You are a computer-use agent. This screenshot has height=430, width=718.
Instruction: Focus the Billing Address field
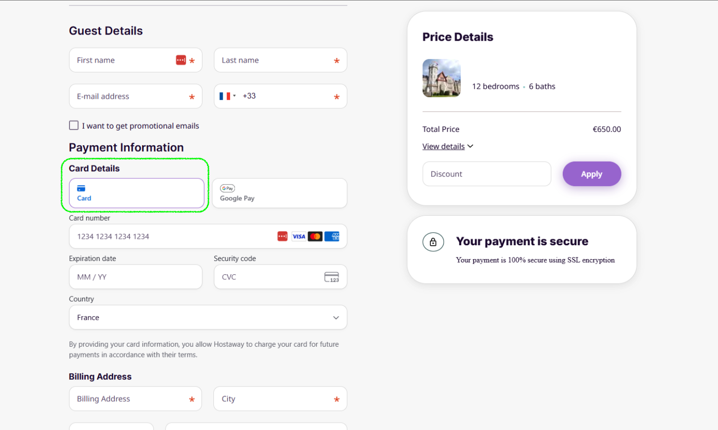pos(136,399)
